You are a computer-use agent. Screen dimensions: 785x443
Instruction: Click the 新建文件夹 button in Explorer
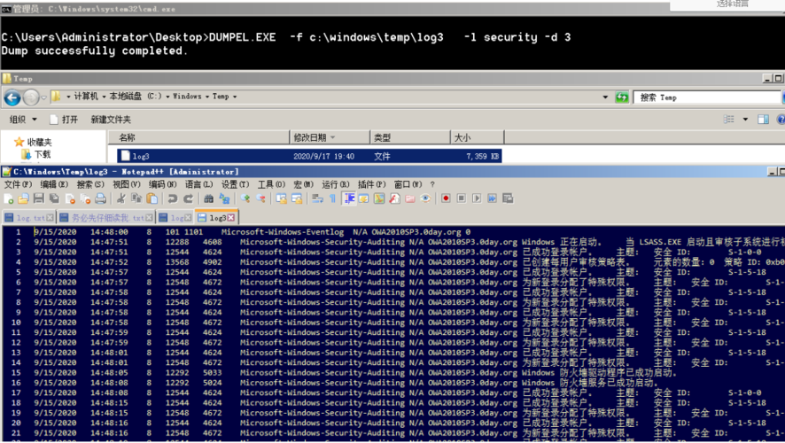(x=111, y=120)
